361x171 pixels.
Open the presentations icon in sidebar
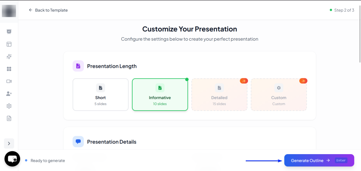click(x=9, y=32)
